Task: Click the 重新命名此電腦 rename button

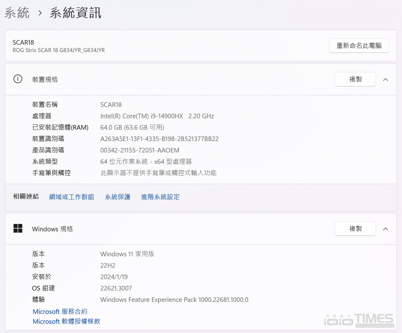Action: (359, 46)
